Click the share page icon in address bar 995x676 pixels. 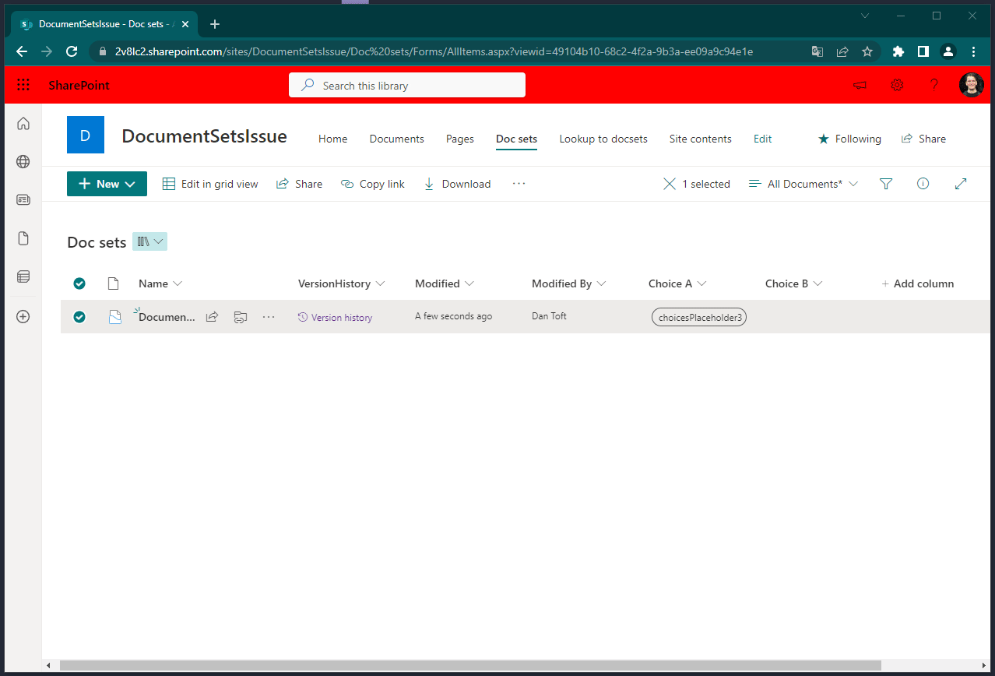point(842,51)
